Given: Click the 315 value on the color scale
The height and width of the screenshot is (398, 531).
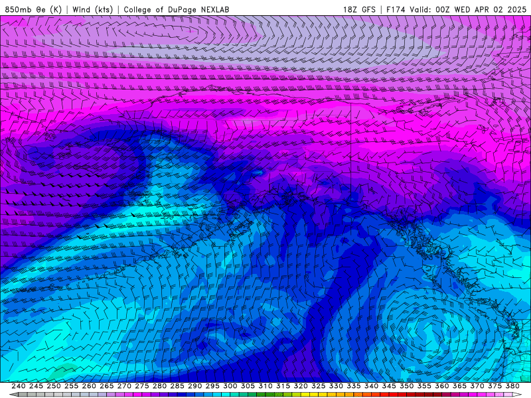Looking at the screenshot, I should [x=283, y=386].
